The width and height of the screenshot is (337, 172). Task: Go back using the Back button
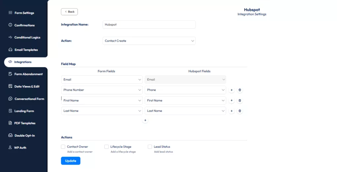point(69,12)
